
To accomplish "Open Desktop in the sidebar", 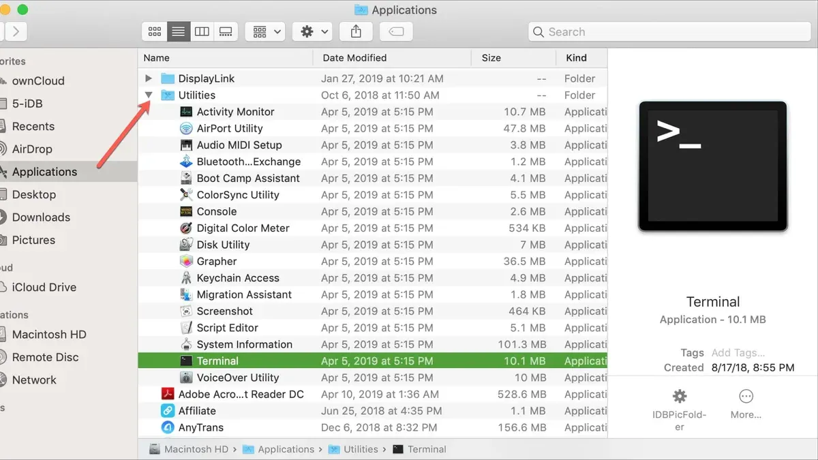I will [x=34, y=195].
